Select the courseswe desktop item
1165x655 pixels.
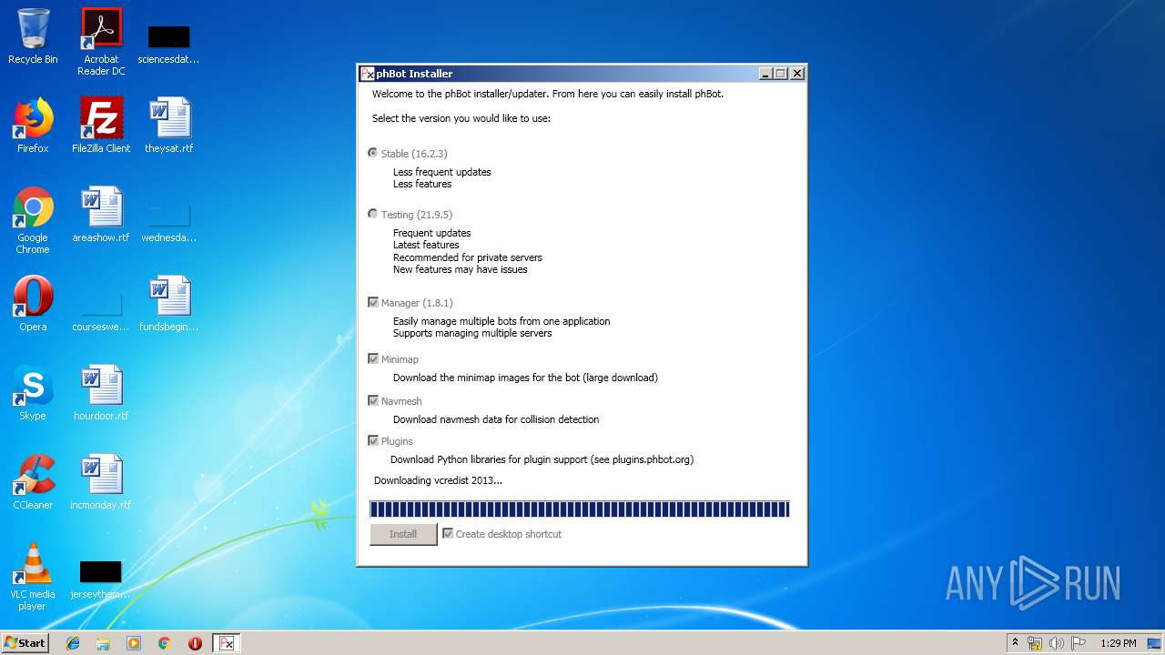(x=101, y=313)
